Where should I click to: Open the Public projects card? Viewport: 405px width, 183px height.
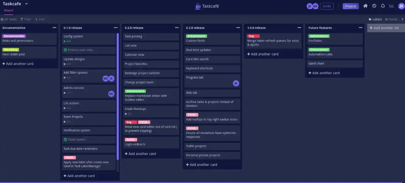212,146
